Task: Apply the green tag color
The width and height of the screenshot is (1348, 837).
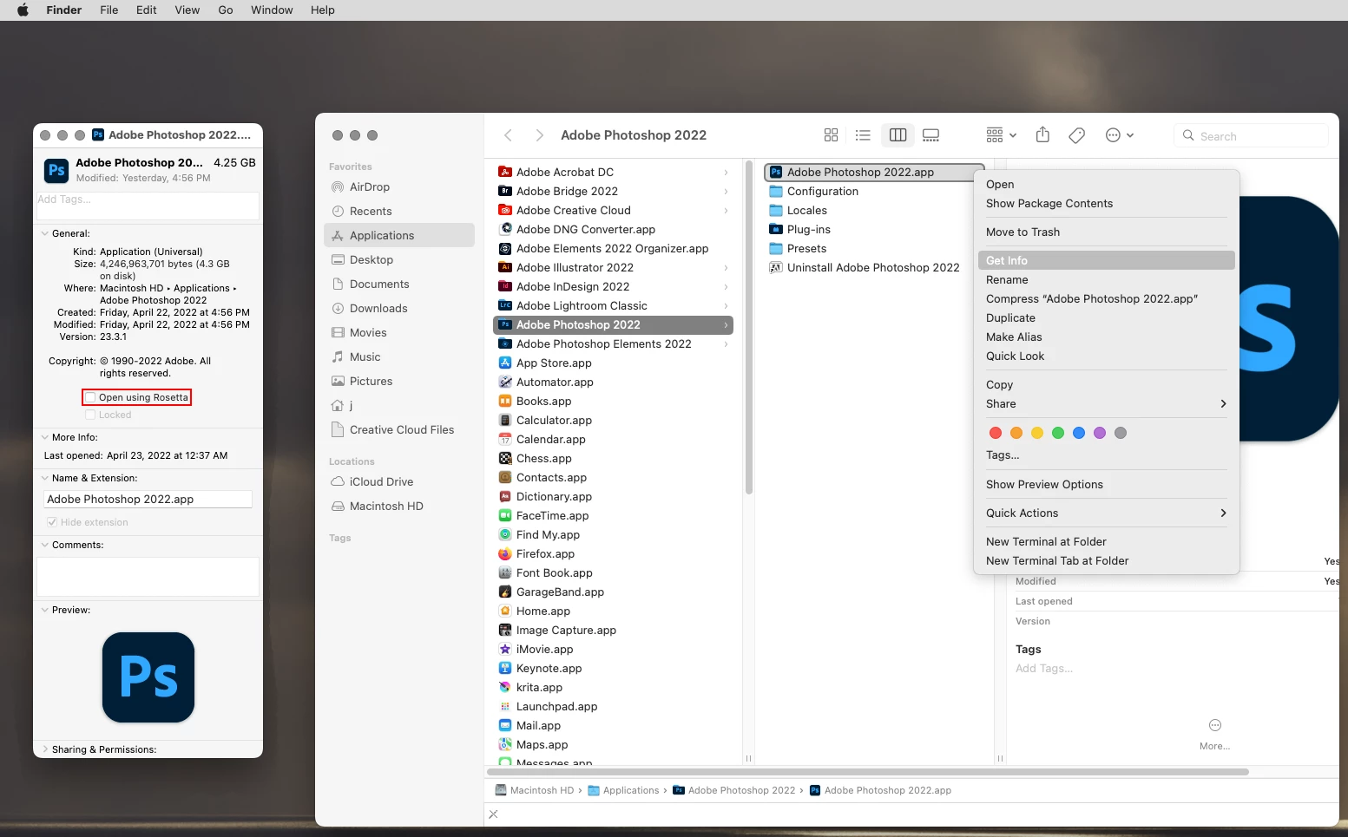Action: [x=1058, y=433]
